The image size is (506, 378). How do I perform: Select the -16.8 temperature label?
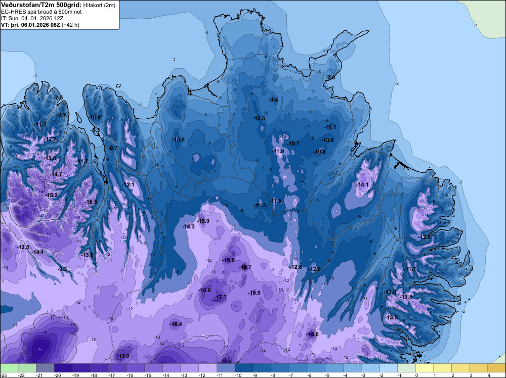pos(229,260)
